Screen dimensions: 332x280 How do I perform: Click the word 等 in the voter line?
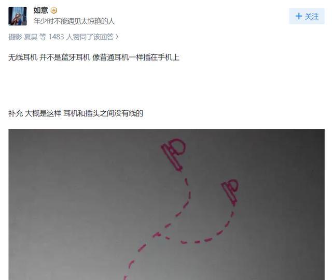pos(43,37)
